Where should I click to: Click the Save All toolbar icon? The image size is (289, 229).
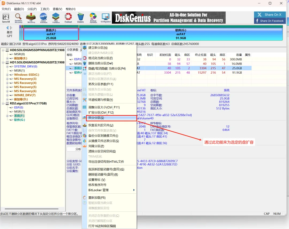point(6,18)
